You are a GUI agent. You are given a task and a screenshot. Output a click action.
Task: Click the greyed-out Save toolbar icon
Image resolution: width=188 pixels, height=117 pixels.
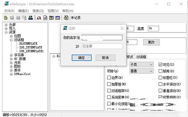tap(18, 18)
